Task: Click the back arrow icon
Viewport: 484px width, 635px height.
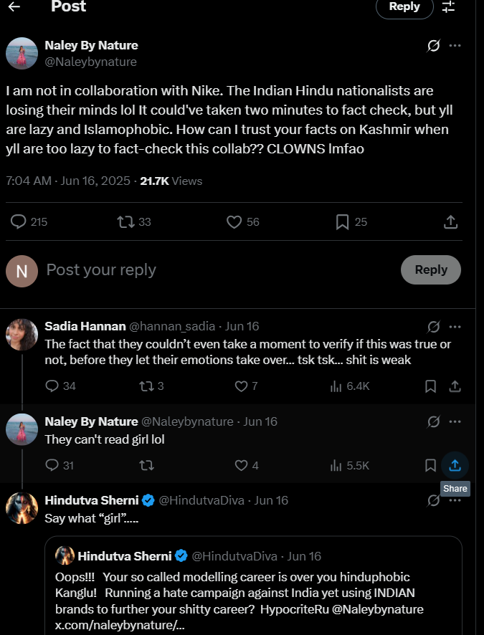Action: click(14, 6)
